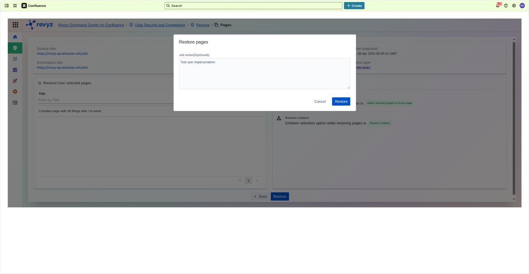Image resolution: width=529 pixels, height=274 pixels.
Task: Open the orange gear settings sidebar icon
Action: tap(15, 92)
